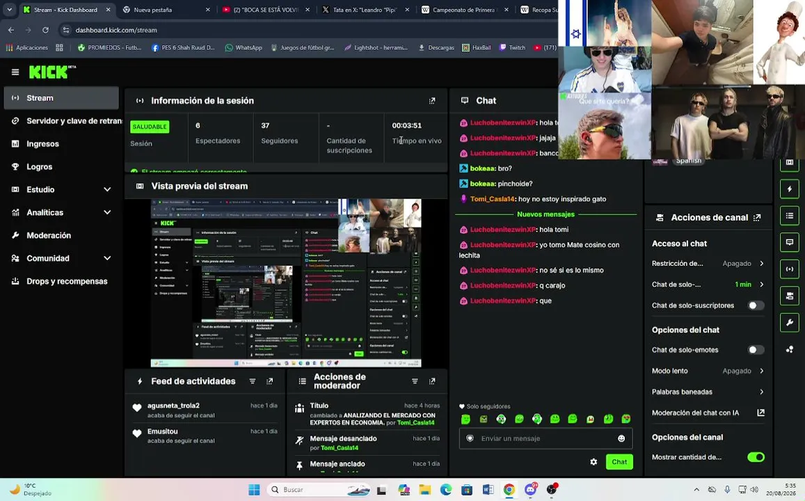
Task: Click Google Chrome icon in the taskbar
Action: click(509, 490)
